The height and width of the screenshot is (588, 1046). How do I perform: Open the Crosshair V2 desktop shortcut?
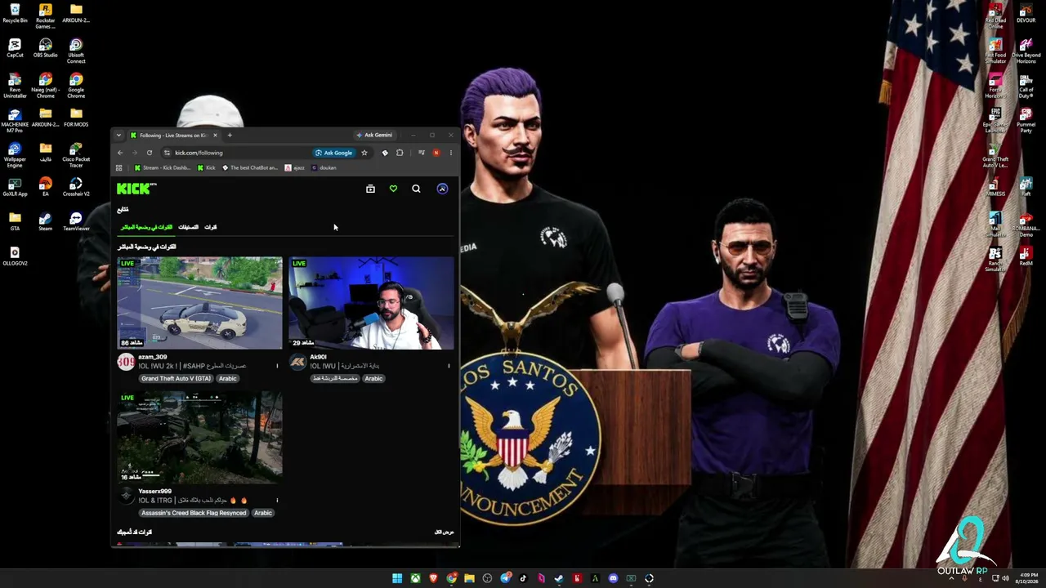point(76,187)
